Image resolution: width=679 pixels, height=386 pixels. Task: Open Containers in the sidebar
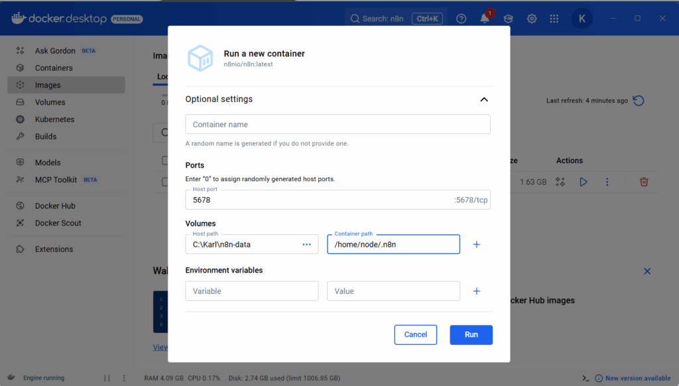[x=66, y=68]
